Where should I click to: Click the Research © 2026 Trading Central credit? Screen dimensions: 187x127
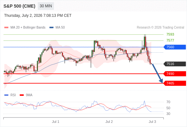tap(160, 28)
